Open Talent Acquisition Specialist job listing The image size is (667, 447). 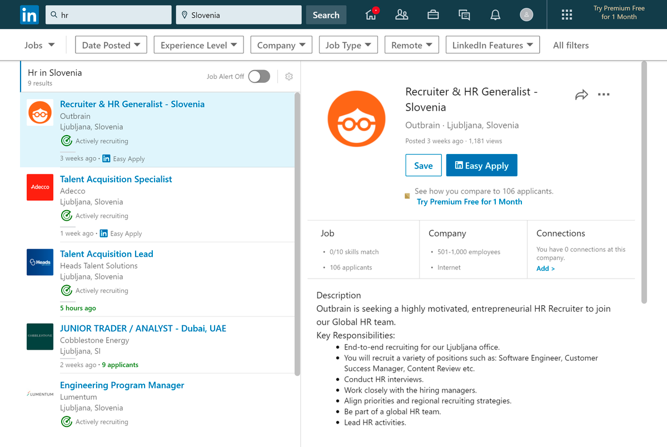[116, 180]
